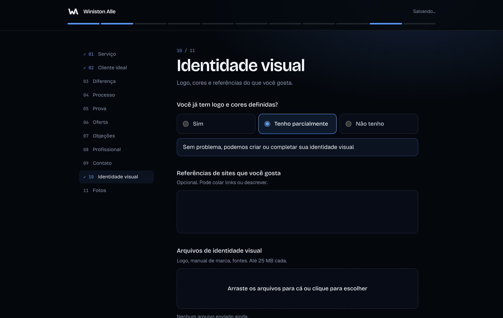This screenshot has width=503, height=318.
Task: Go to step 11 Fotos
Action: pos(116,191)
